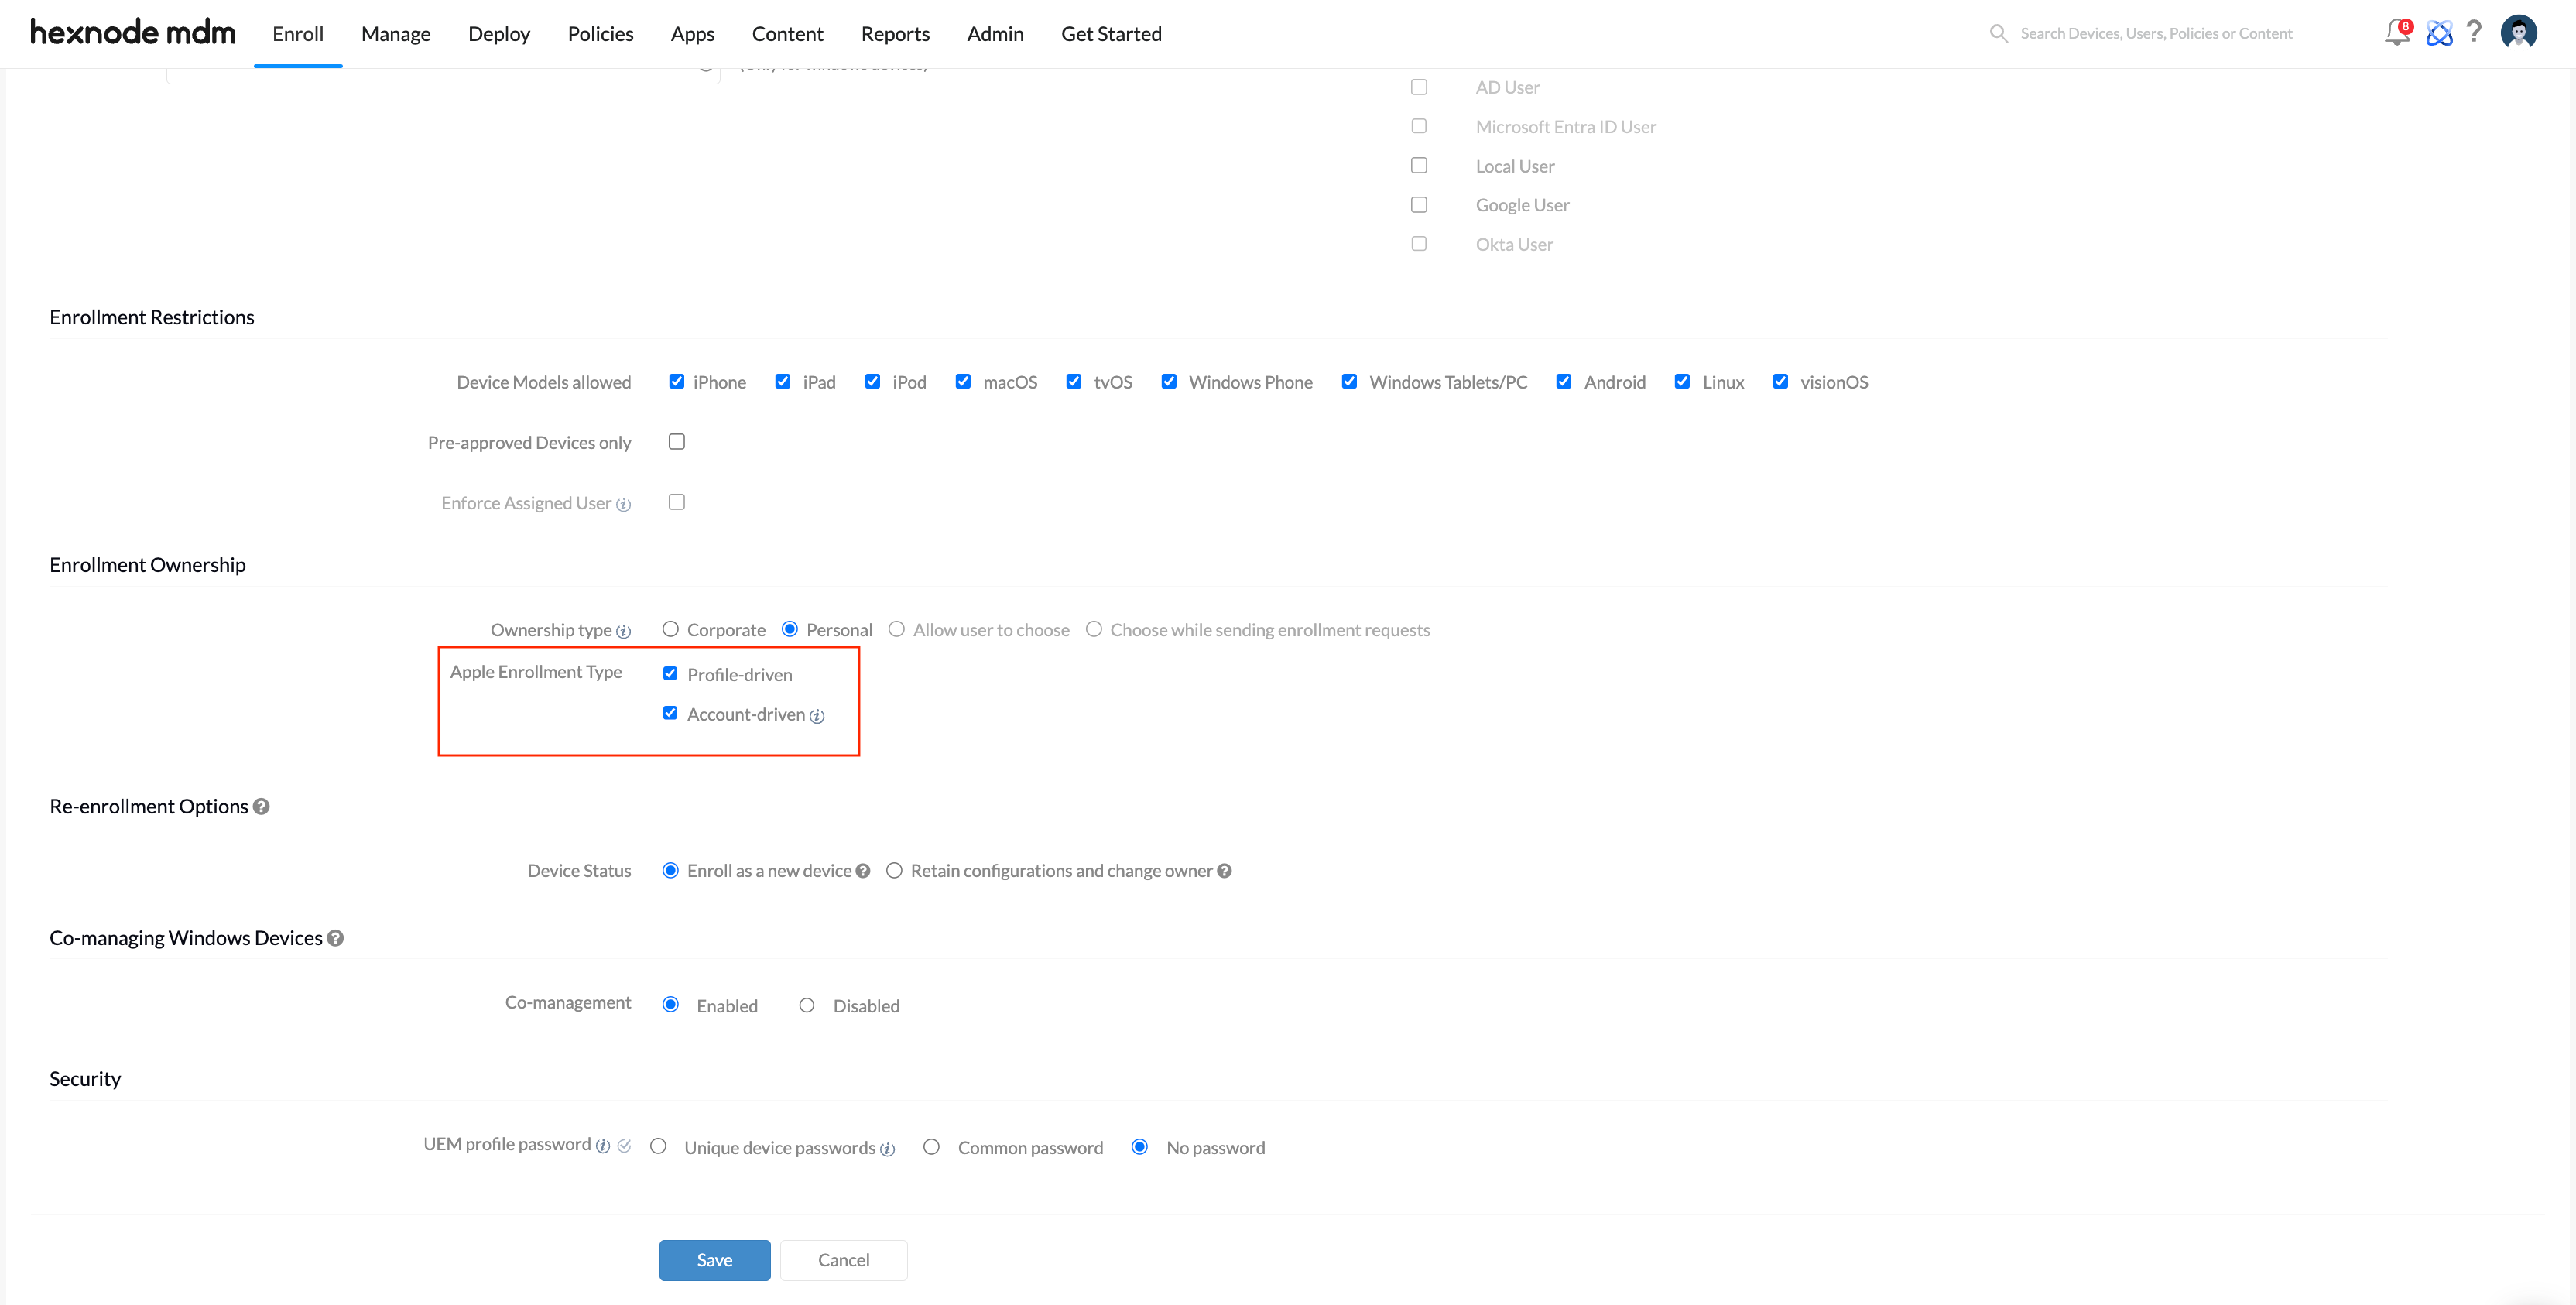
Task: Select Allow user to choose ownership
Action: point(897,629)
